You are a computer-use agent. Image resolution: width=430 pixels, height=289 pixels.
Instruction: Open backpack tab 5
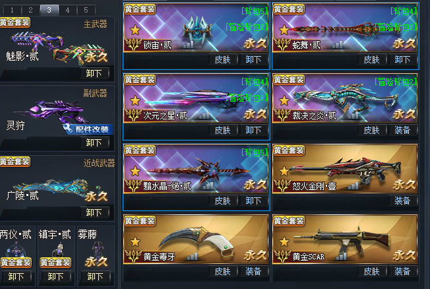(86, 10)
